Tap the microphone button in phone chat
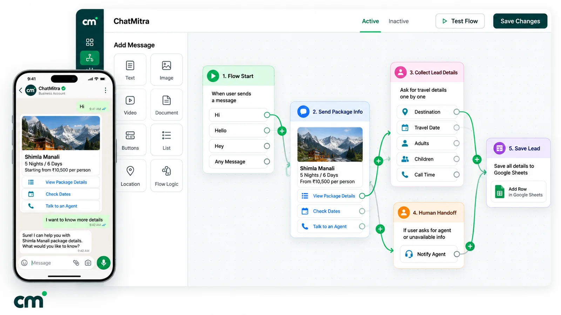This screenshot has width=561, height=315. pyautogui.click(x=103, y=262)
